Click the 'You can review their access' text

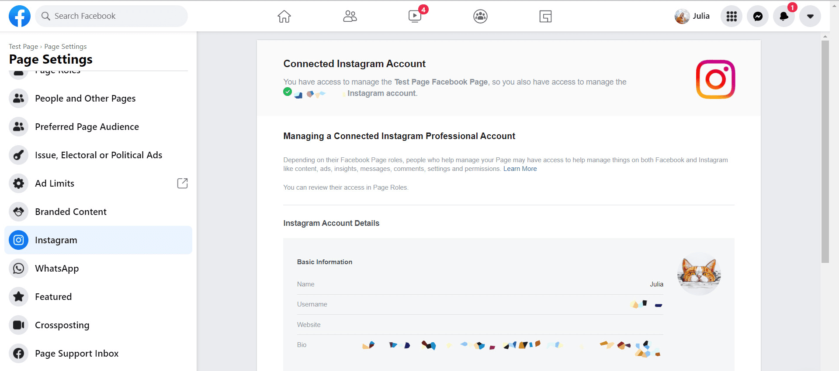coord(346,187)
